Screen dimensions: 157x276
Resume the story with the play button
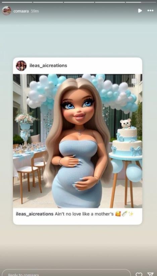(x=140, y=11)
